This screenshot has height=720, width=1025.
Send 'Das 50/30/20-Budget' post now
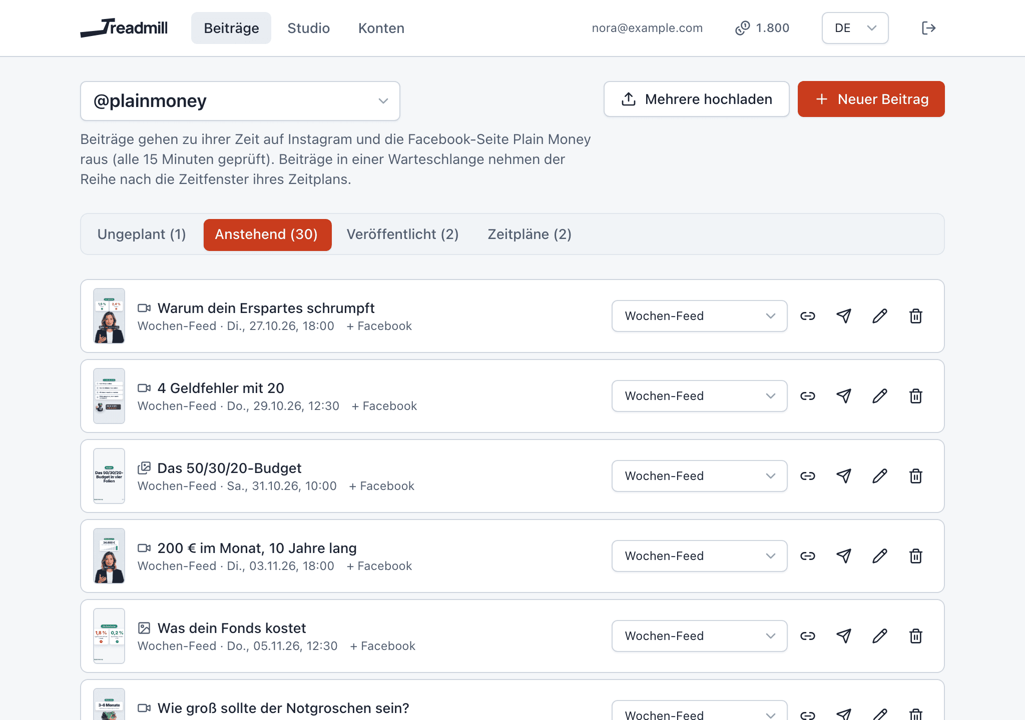844,476
